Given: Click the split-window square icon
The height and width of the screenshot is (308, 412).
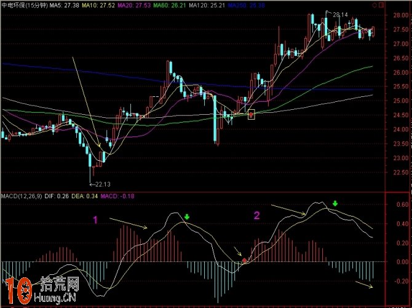Looking at the screenshot, I should [381, 6].
